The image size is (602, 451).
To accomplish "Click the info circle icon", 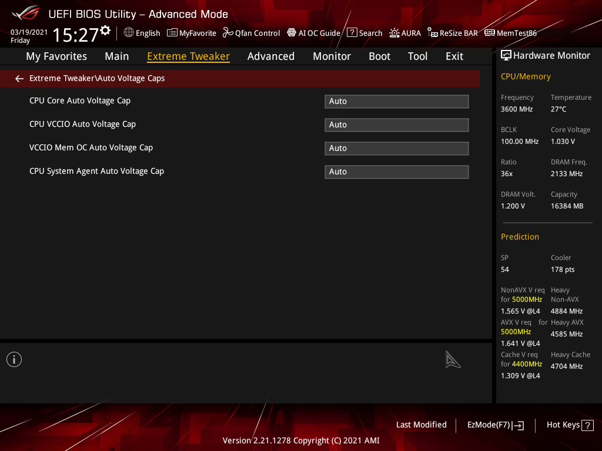I will pyautogui.click(x=14, y=359).
